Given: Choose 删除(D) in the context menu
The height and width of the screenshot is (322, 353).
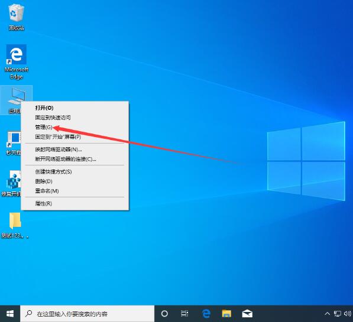Looking at the screenshot, I should point(75,181).
